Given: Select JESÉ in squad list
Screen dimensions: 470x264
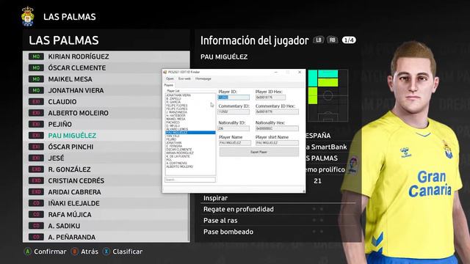Looking at the screenshot, I should coord(106,158).
